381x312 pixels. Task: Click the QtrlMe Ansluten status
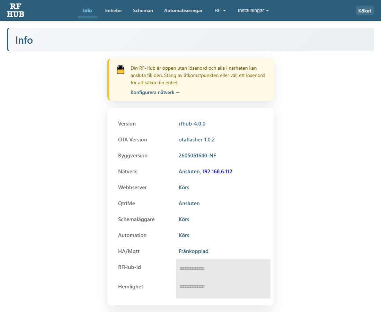pos(189,203)
